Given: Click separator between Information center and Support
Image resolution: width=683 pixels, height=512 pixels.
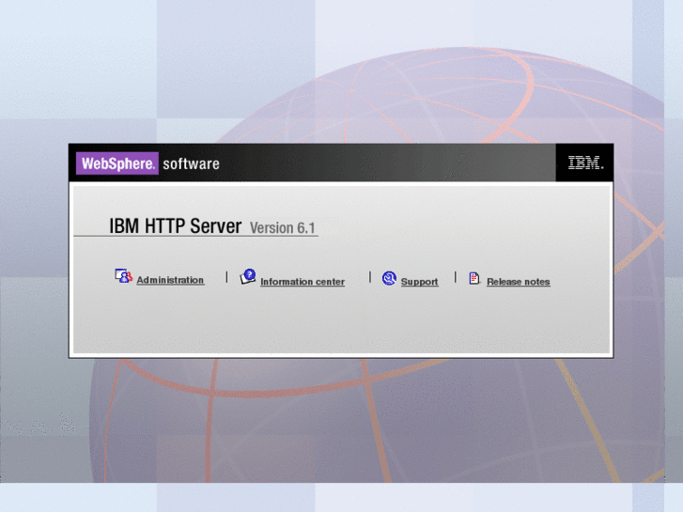Looking at the screenshot, I should coord(370,277).
